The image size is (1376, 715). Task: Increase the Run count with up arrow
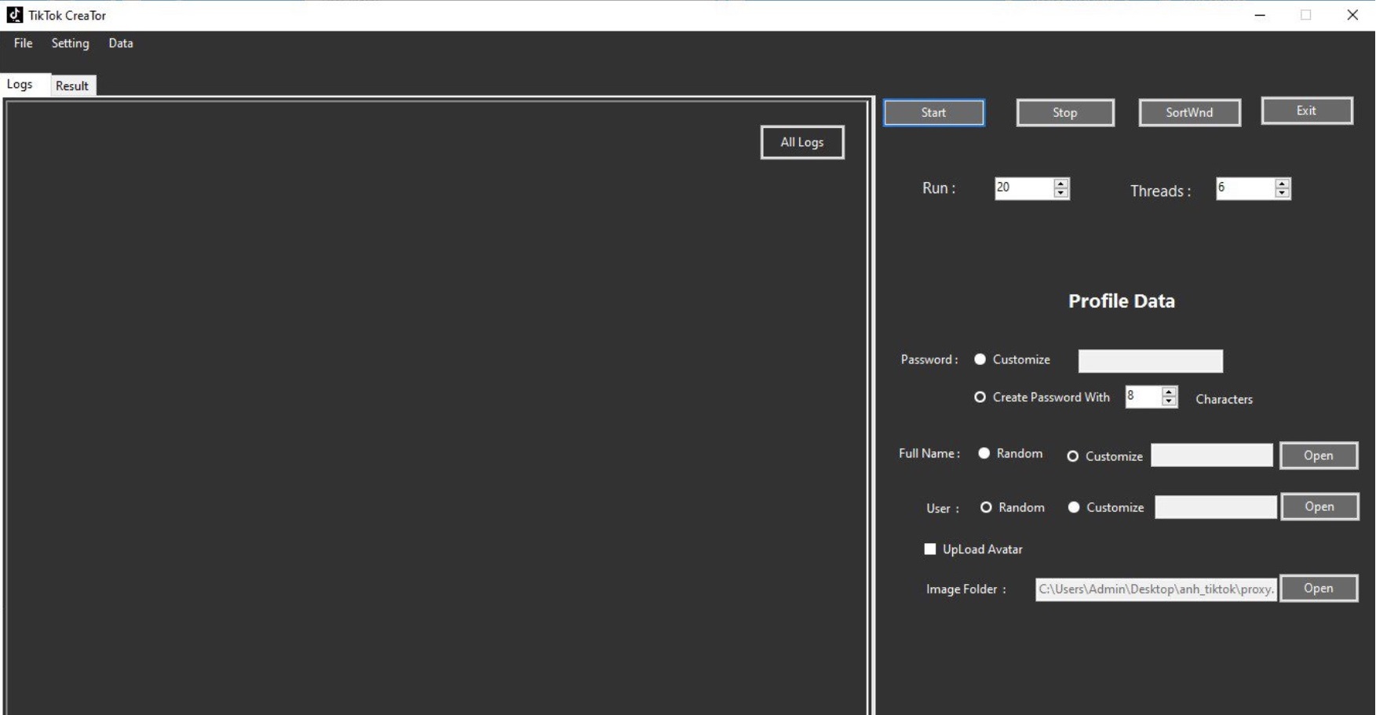pyautogui.click(x=1060, y=184)
